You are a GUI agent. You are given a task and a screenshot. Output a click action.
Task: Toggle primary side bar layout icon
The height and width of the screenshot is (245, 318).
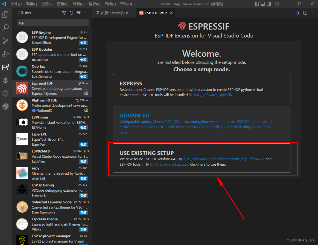pyautogui.click(x=256, y=4)
